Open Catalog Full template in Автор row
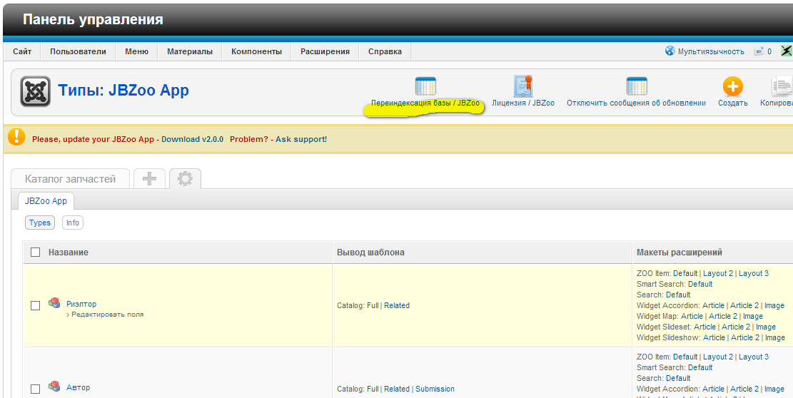Screen dimensions: 793x398 point(373,389)
